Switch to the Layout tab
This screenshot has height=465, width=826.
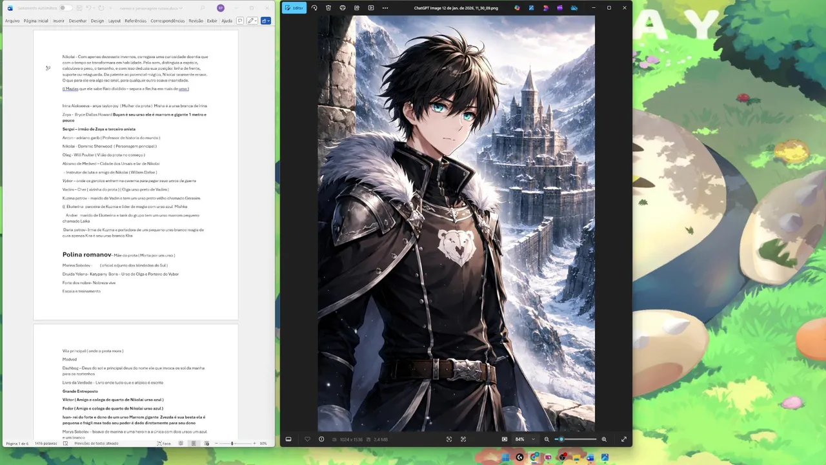click(x=114, y=21)
